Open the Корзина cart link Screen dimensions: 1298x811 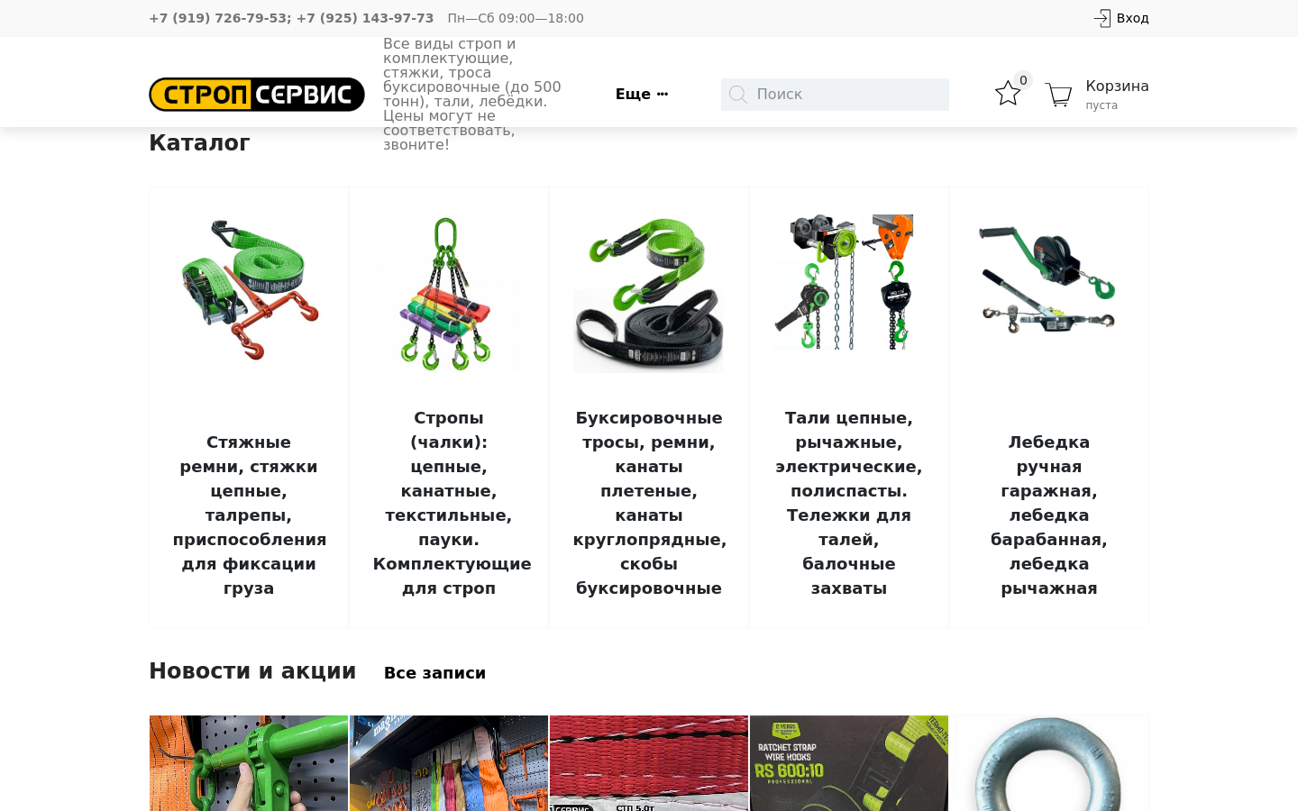1117,87
